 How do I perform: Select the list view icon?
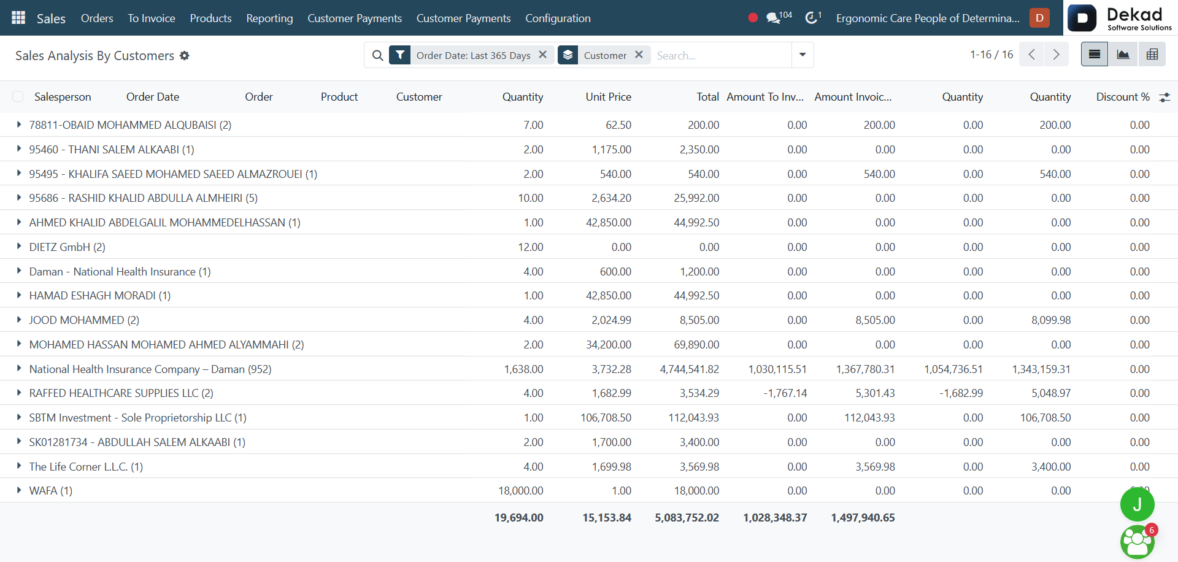(1095, 55)
